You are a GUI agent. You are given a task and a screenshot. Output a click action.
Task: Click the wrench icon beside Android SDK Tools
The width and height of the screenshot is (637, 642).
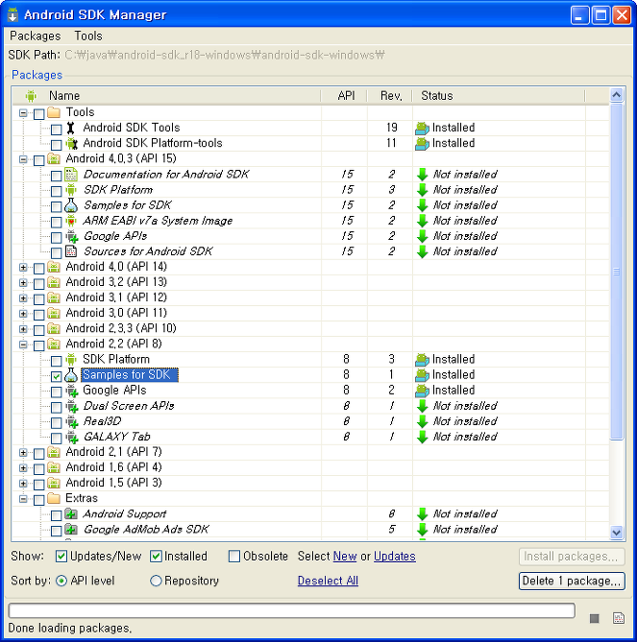(71, 128)
